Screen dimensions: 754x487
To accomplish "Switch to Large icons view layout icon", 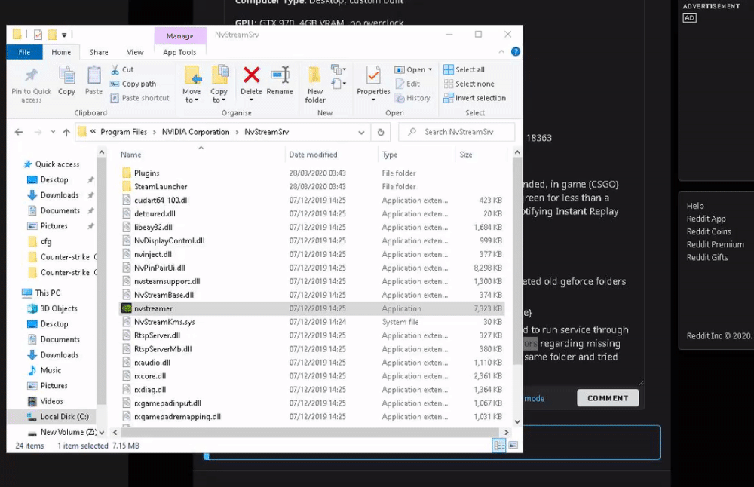I will point(513,446).
